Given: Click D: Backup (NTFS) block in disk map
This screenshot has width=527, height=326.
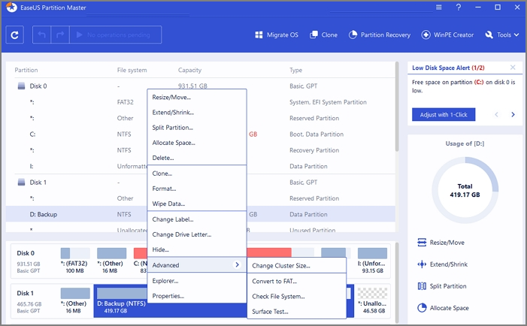Looking at the screenshot, I should tap(121, 301).
